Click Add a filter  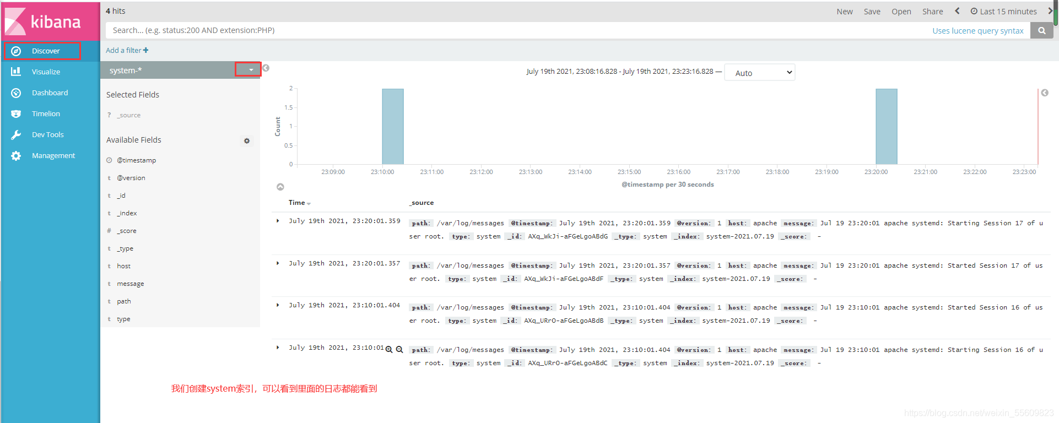[x=127, y=50]
